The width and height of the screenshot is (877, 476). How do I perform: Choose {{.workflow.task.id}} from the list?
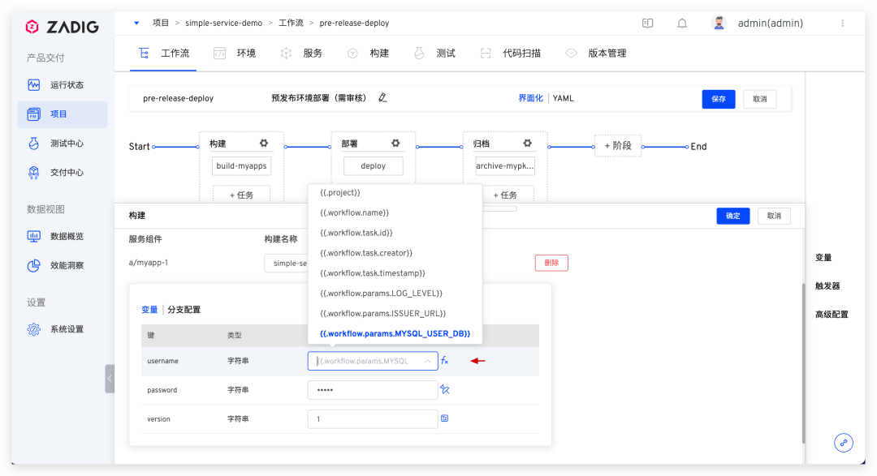click(395, 233)
